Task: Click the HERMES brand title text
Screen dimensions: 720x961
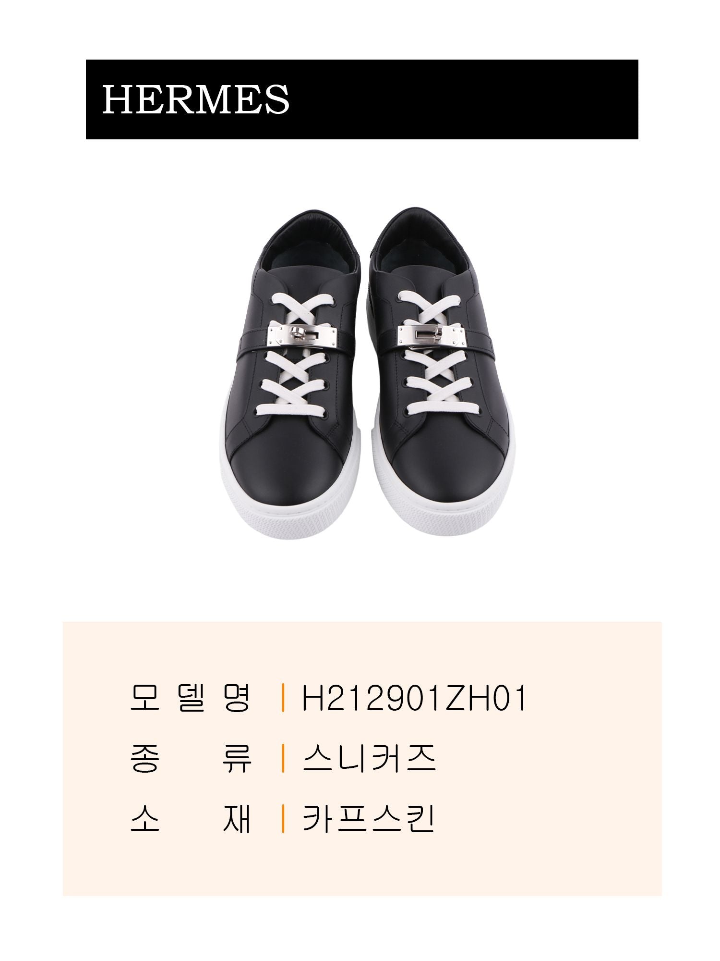Action: point(196,99)
